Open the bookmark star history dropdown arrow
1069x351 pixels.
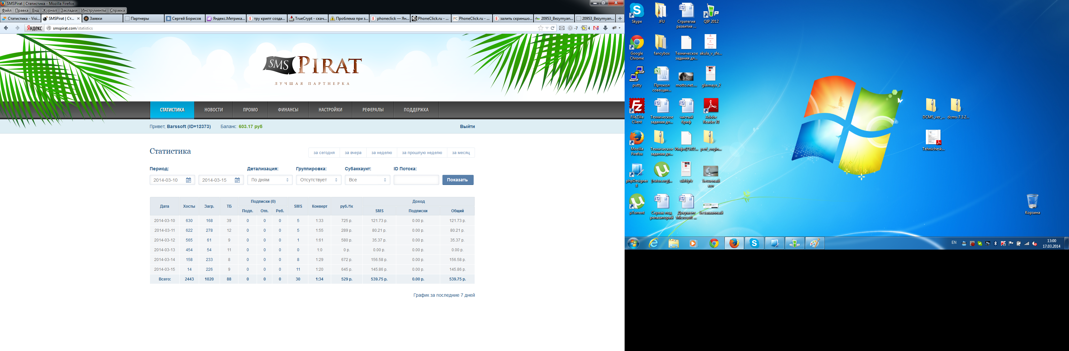point(547,28)
